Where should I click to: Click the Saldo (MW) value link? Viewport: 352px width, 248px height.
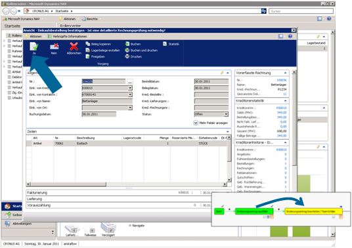pos(282,113)
